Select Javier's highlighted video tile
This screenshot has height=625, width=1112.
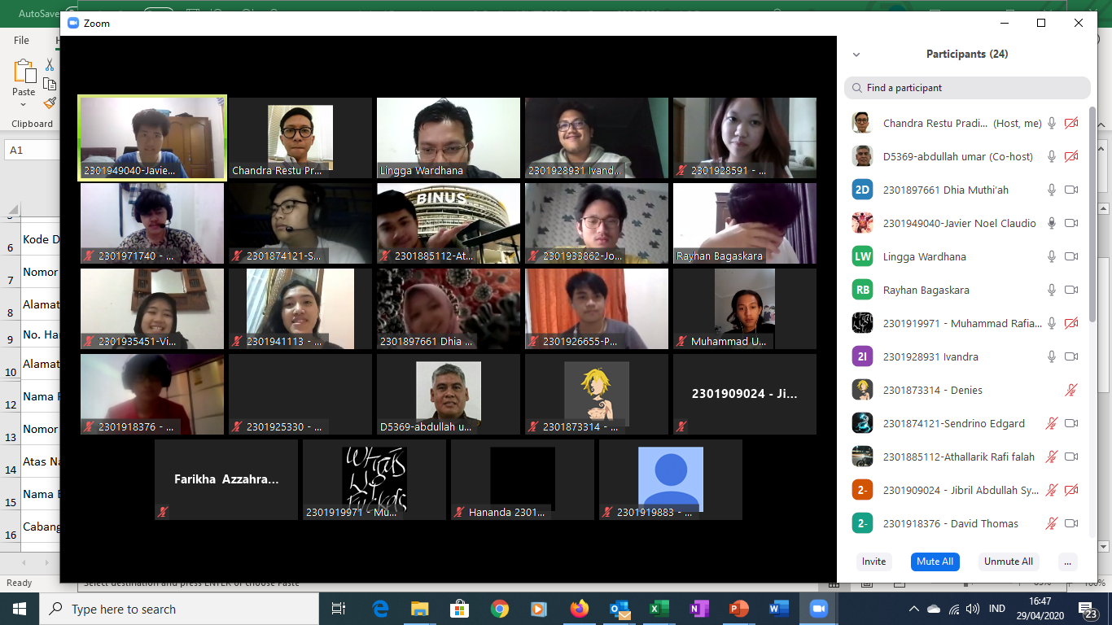151,138
